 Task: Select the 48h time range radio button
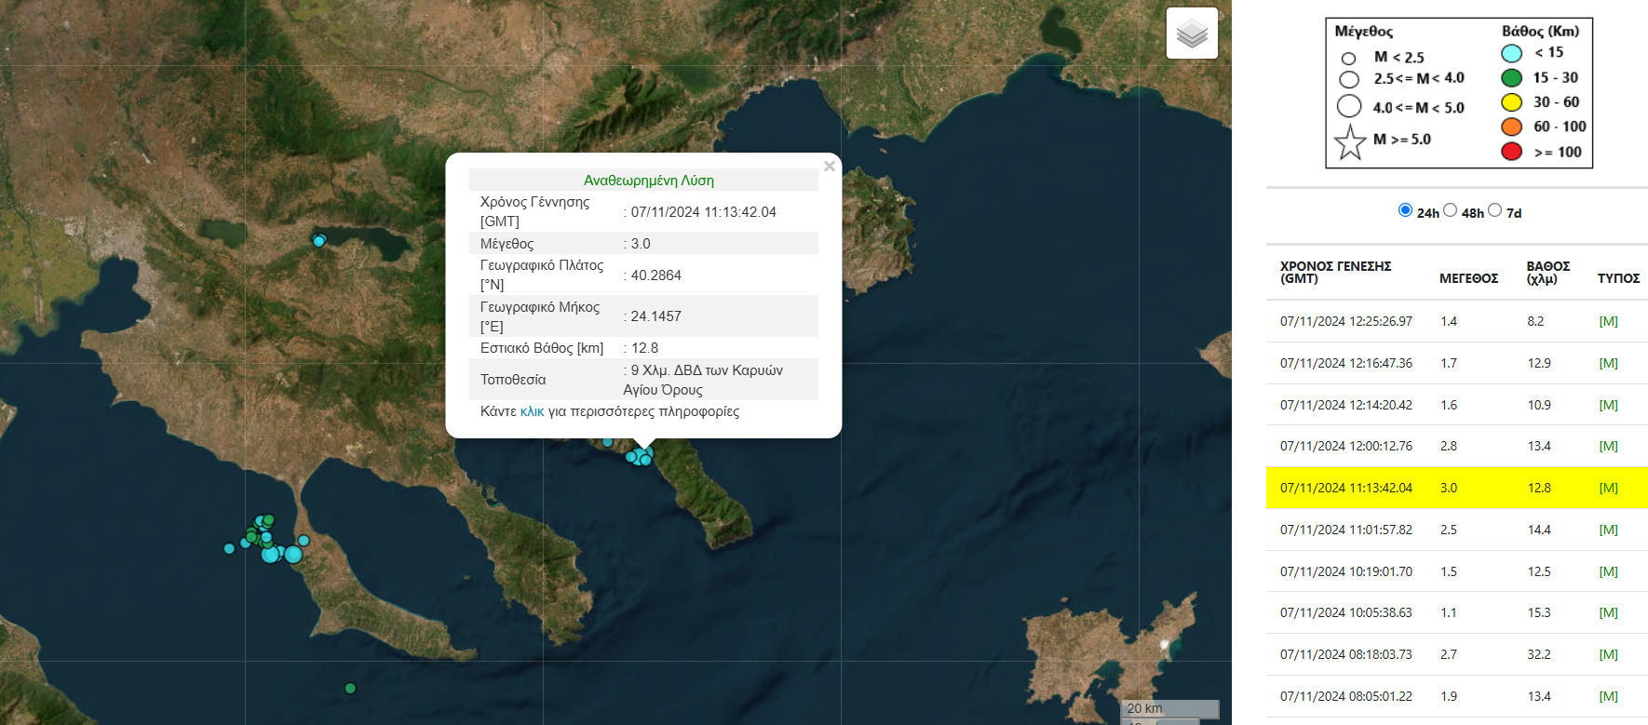(1450, 210)
